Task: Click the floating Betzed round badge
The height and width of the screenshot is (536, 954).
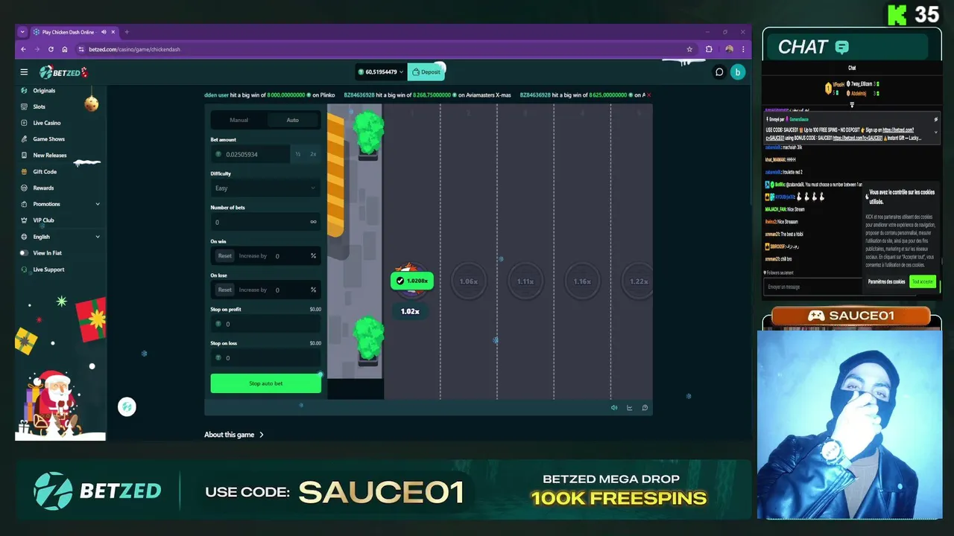Action: [x=127, y=406]
